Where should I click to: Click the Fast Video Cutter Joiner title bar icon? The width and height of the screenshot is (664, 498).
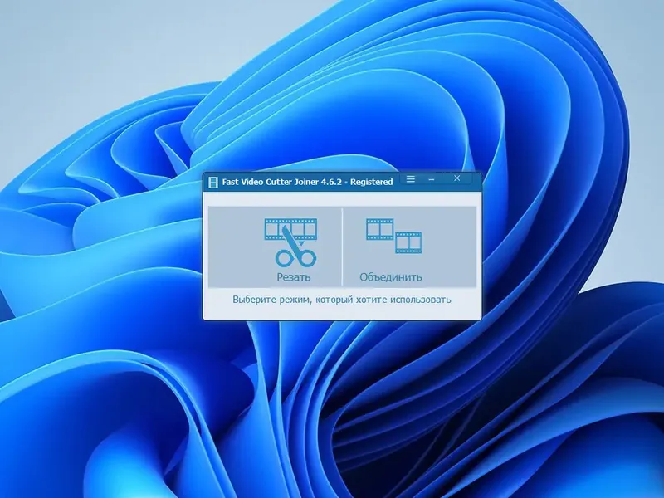(214, 178)
